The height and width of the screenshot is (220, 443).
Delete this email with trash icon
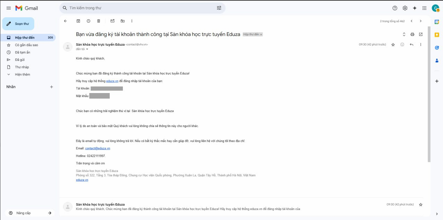[x=99, y=21]
